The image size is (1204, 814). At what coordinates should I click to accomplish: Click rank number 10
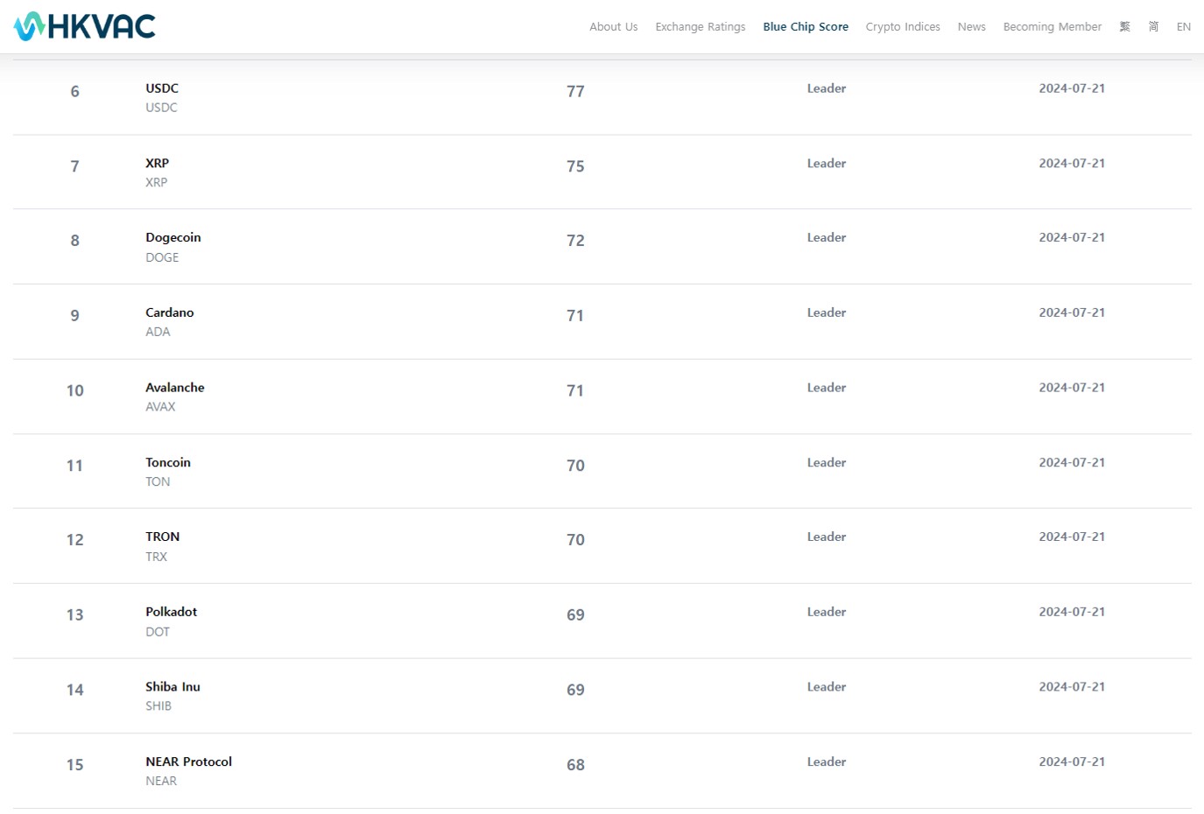click(x=75, y=390)
